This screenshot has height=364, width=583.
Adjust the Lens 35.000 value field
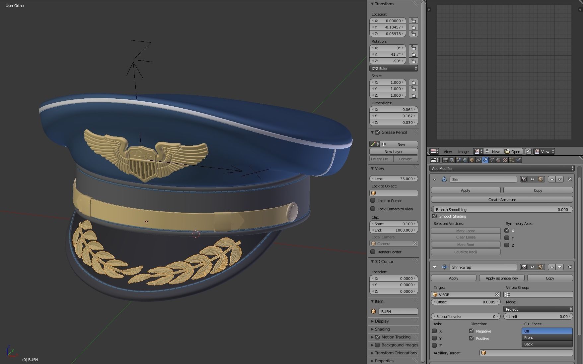click(x=394, y=179)
